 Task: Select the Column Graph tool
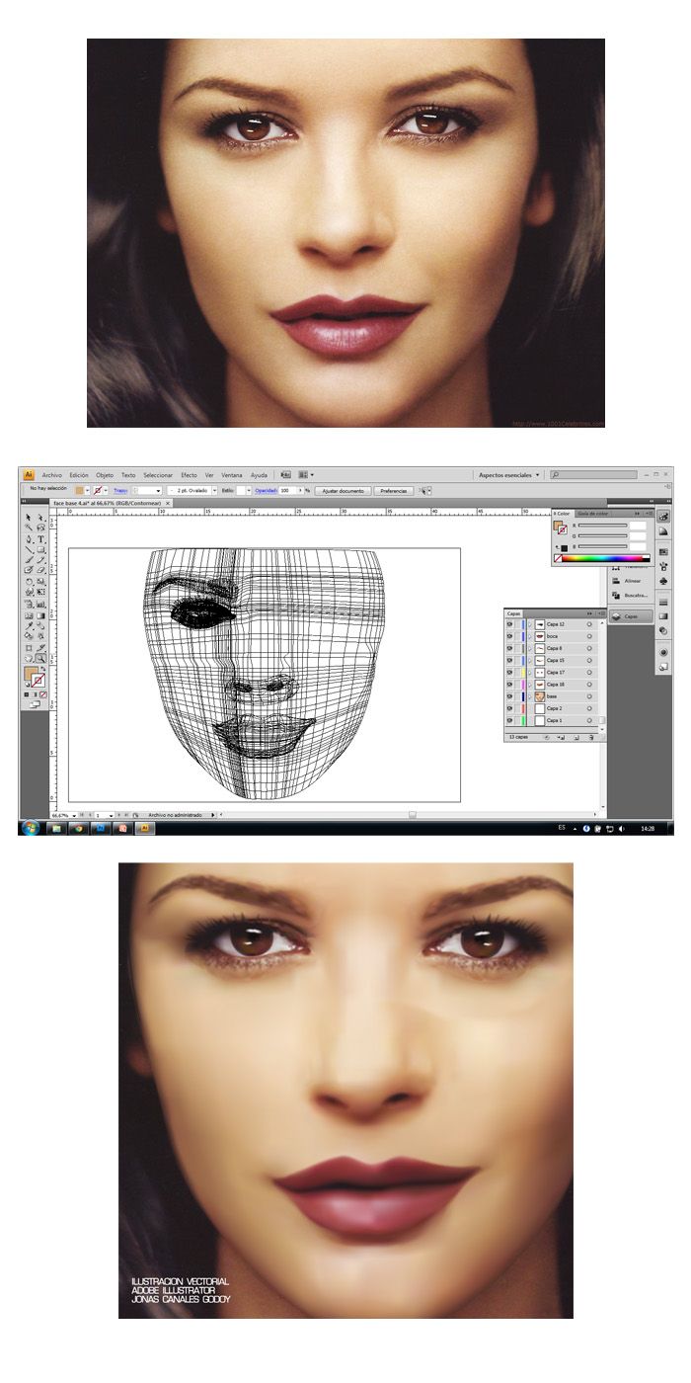pyautogui.click(x=40, y=605)
